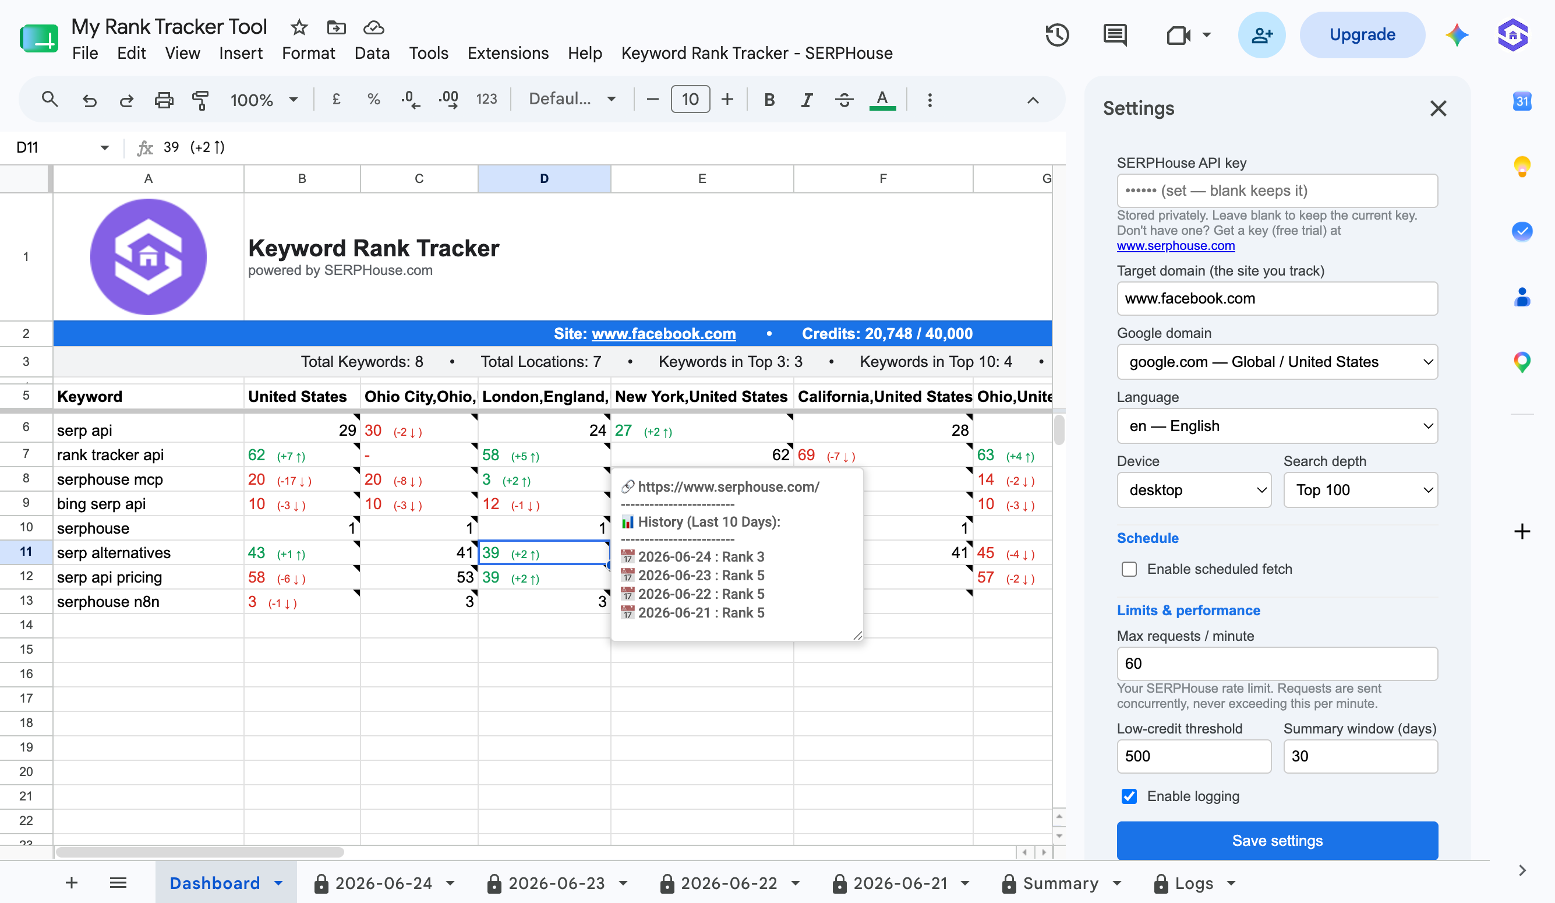The height and width of the screenshot is (903, 1555).
Task: Apply bold formatting
Action: coord(769,100)
